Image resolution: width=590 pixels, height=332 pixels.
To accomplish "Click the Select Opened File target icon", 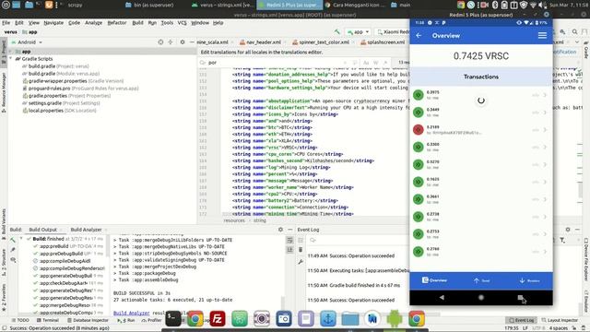I will point(160,42).
